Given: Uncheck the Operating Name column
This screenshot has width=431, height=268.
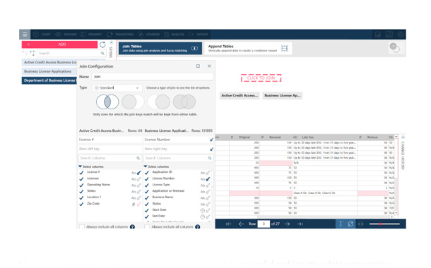Looking at the screenshot, I should (x=81, y=185).
